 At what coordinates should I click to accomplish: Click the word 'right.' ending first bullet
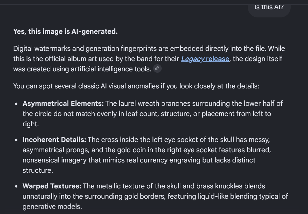point(31,124)
